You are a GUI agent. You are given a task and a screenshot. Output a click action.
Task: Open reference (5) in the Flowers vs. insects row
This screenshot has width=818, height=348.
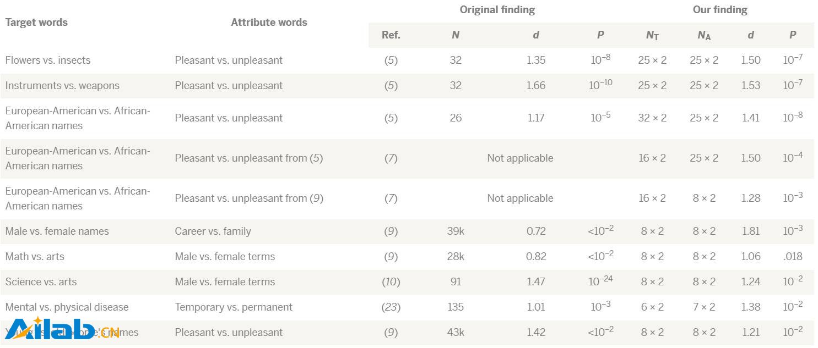coord(391,60)
